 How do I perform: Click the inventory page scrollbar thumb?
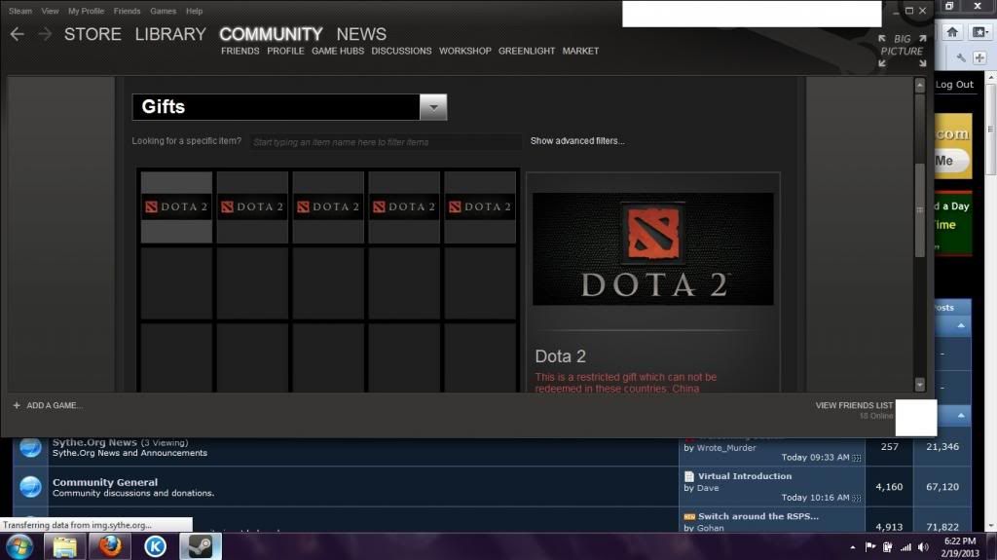click(919, 210)
